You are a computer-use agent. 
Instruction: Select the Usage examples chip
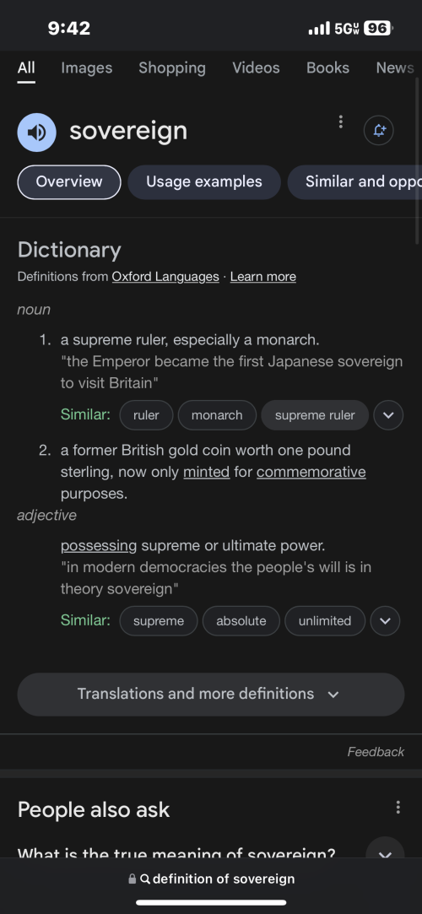(x=204, y=181)
